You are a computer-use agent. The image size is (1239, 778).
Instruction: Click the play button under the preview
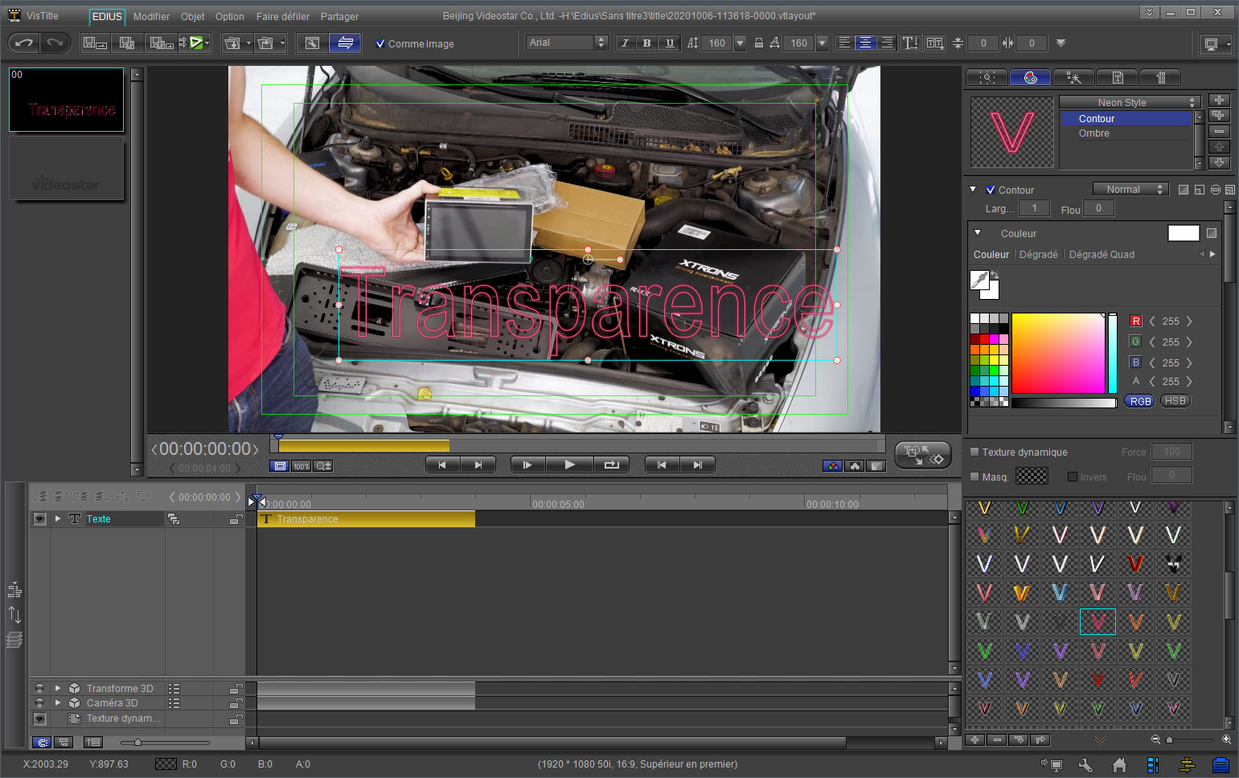[569, 465]
